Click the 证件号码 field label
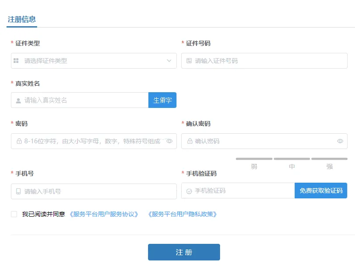355x267 pixels. [x=198, y=43]
